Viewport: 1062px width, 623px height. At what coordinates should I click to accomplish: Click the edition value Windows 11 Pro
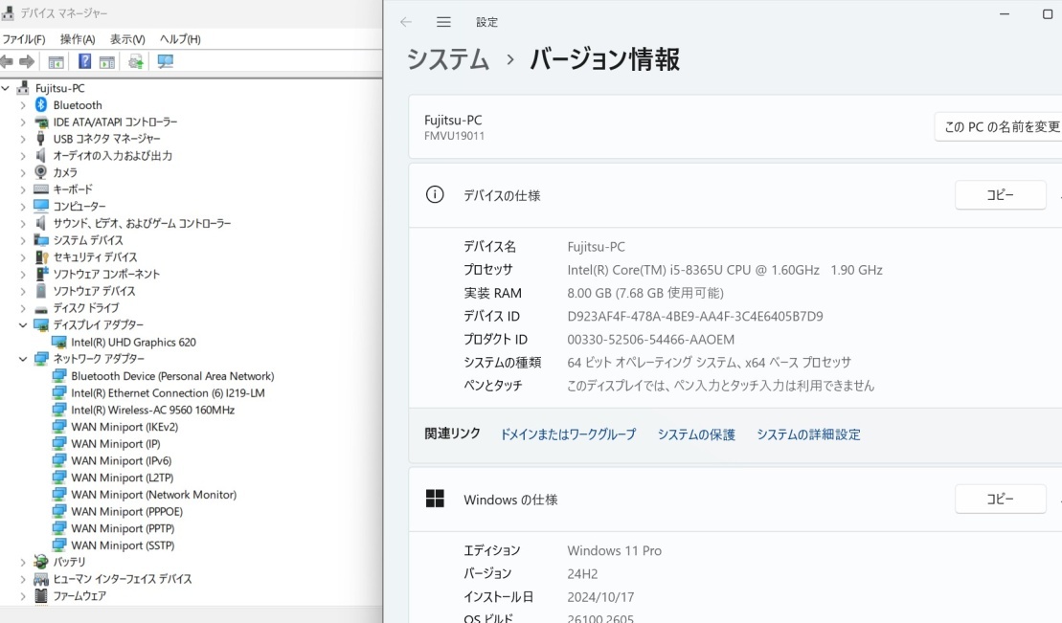614,550
